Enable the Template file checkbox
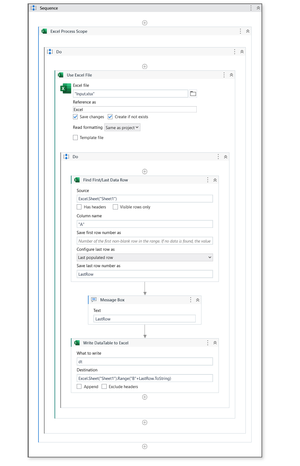300x466 pixels. pos(75,138)
